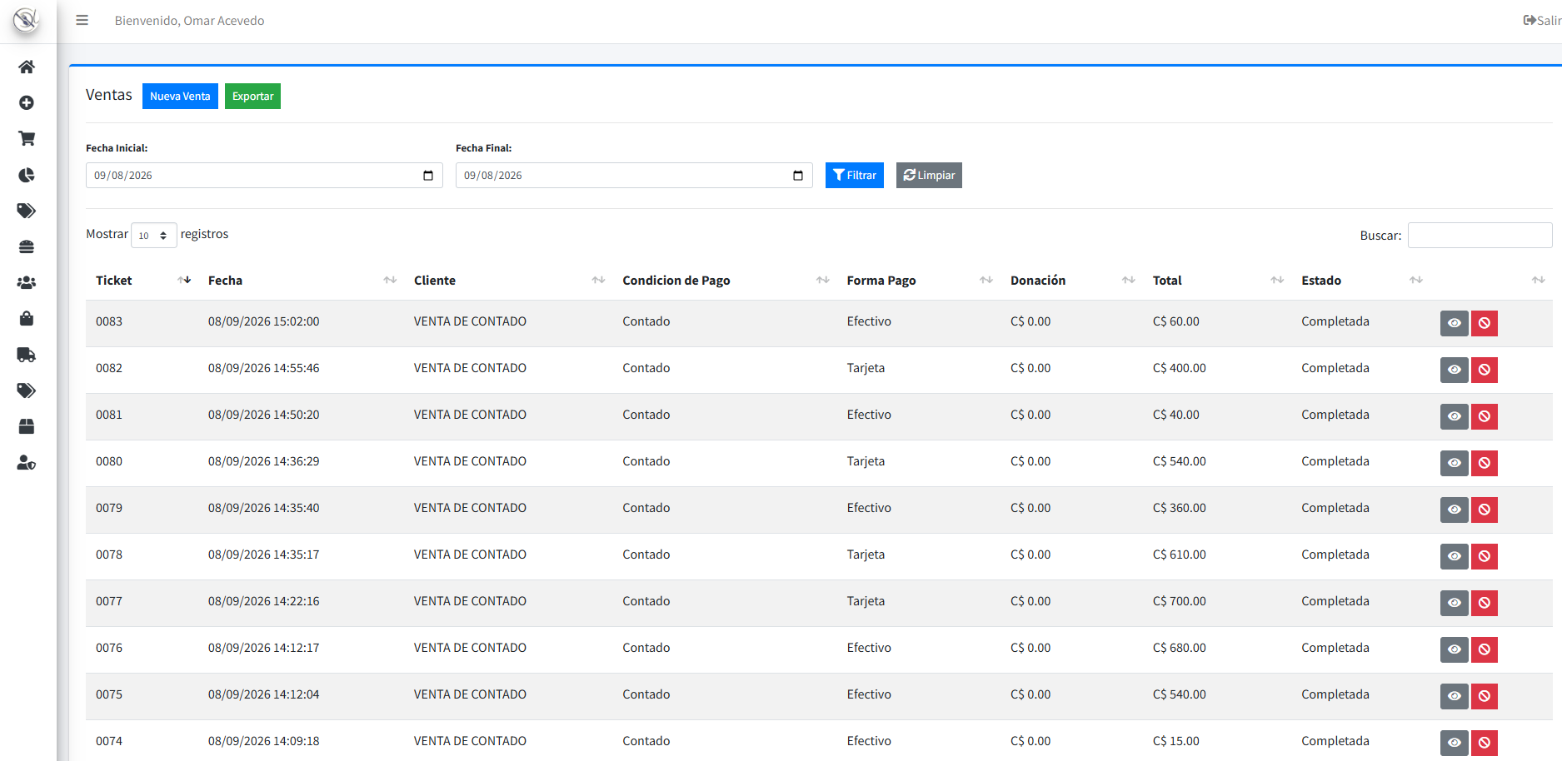Viewport: 1562px width, 761px height.
Task: Reset filters with Limpiar button
Action: (x=929, y=176)
